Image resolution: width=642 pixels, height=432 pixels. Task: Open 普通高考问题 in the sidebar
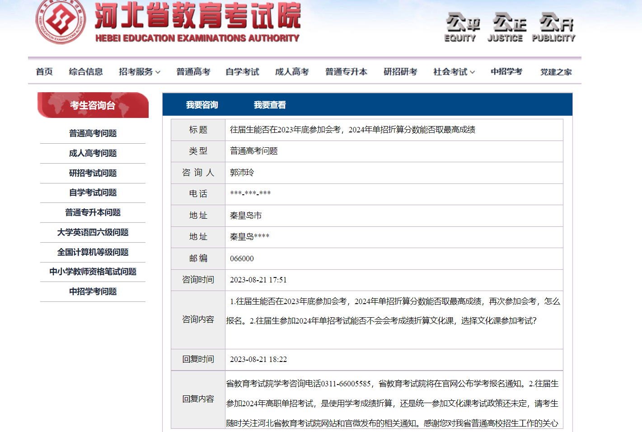(93, 133)
